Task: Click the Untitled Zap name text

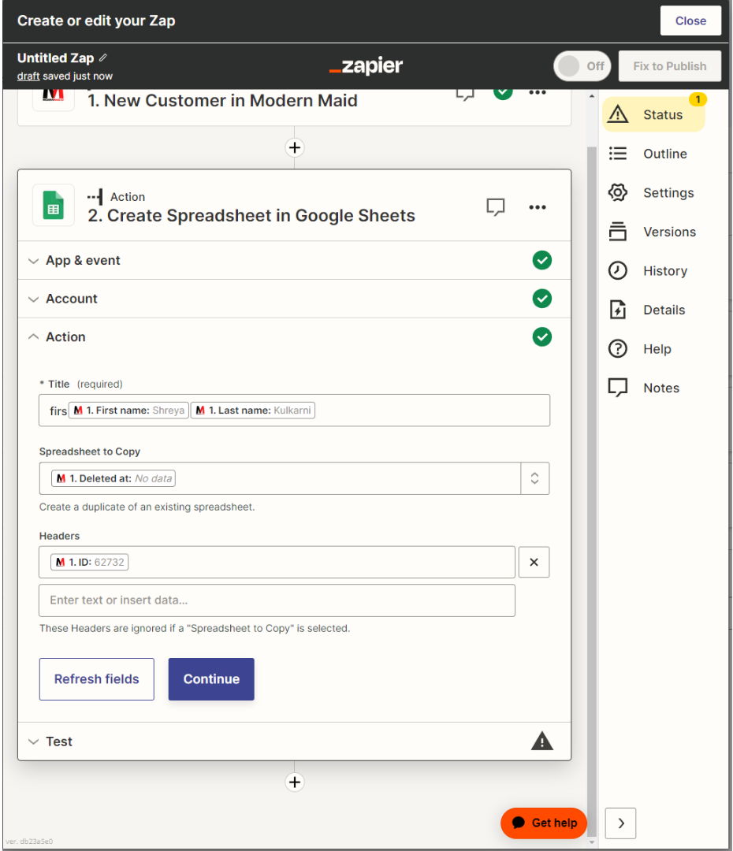Action: [x=55, y=58]
